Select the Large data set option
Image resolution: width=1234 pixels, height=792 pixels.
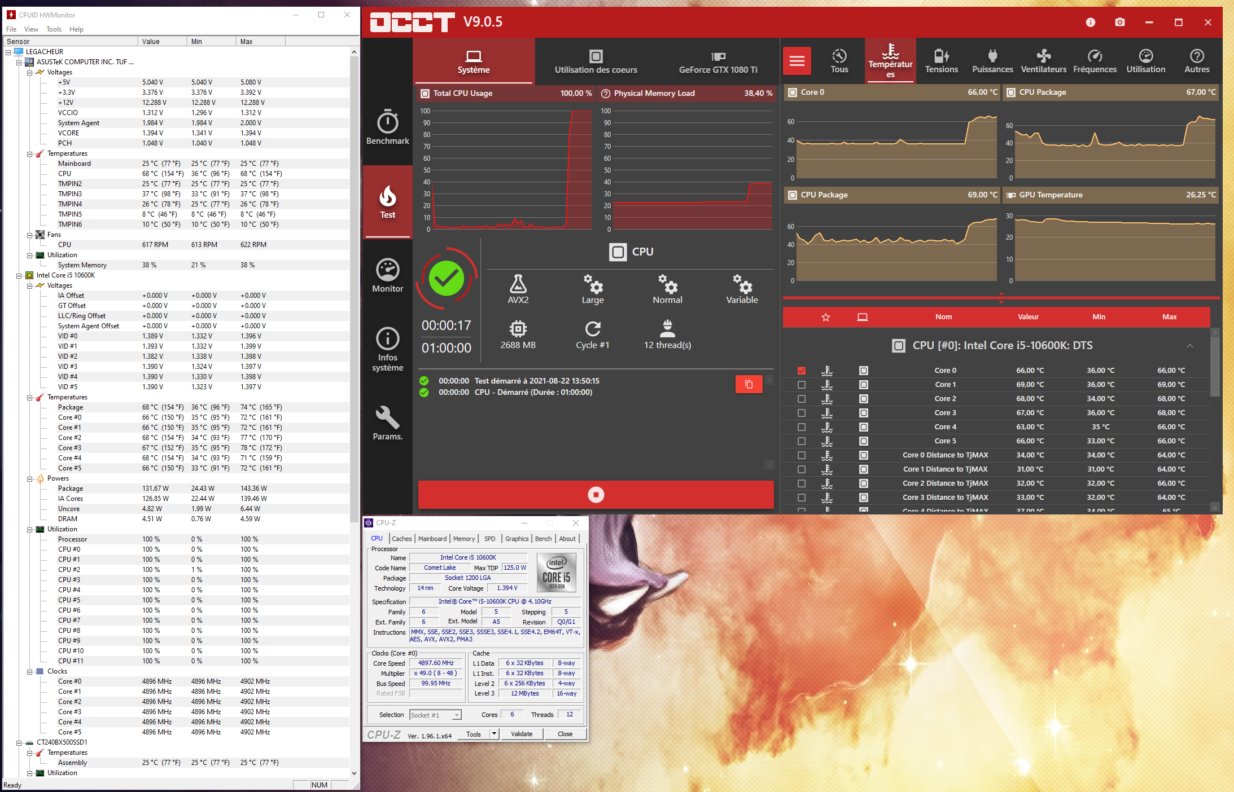(x=593, y=289)
